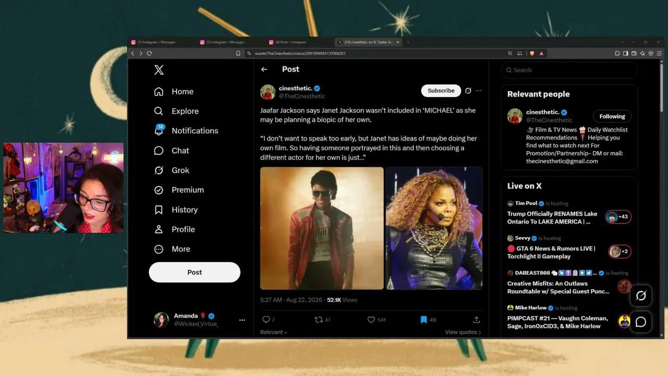
Task: Open the Premium page
Action: [179, 190]
